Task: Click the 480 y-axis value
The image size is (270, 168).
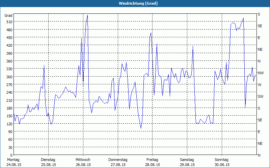Action: [9, 30]
